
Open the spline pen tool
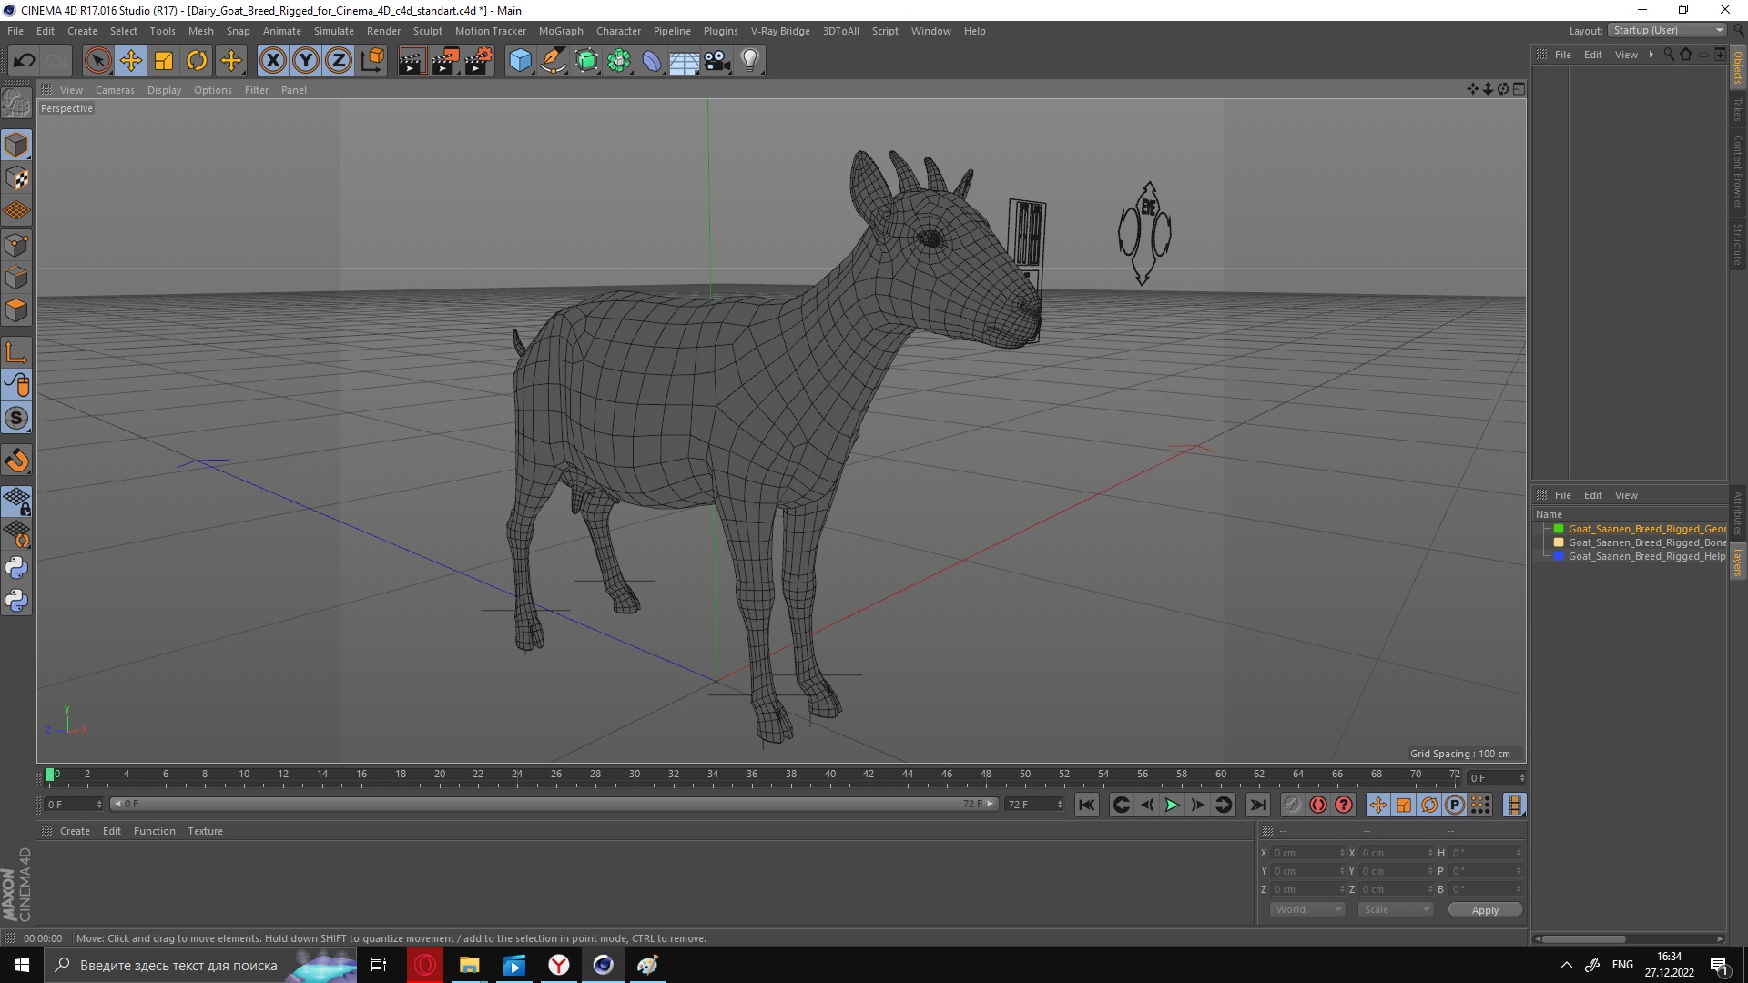coord(554,61)
